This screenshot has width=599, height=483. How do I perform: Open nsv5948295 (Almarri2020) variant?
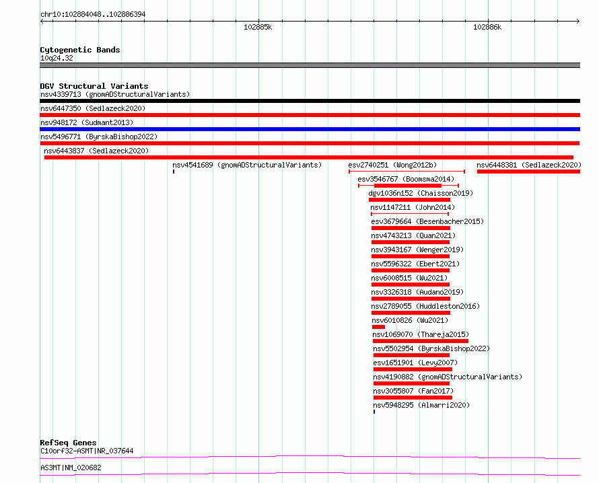click(x=421, y=405)
